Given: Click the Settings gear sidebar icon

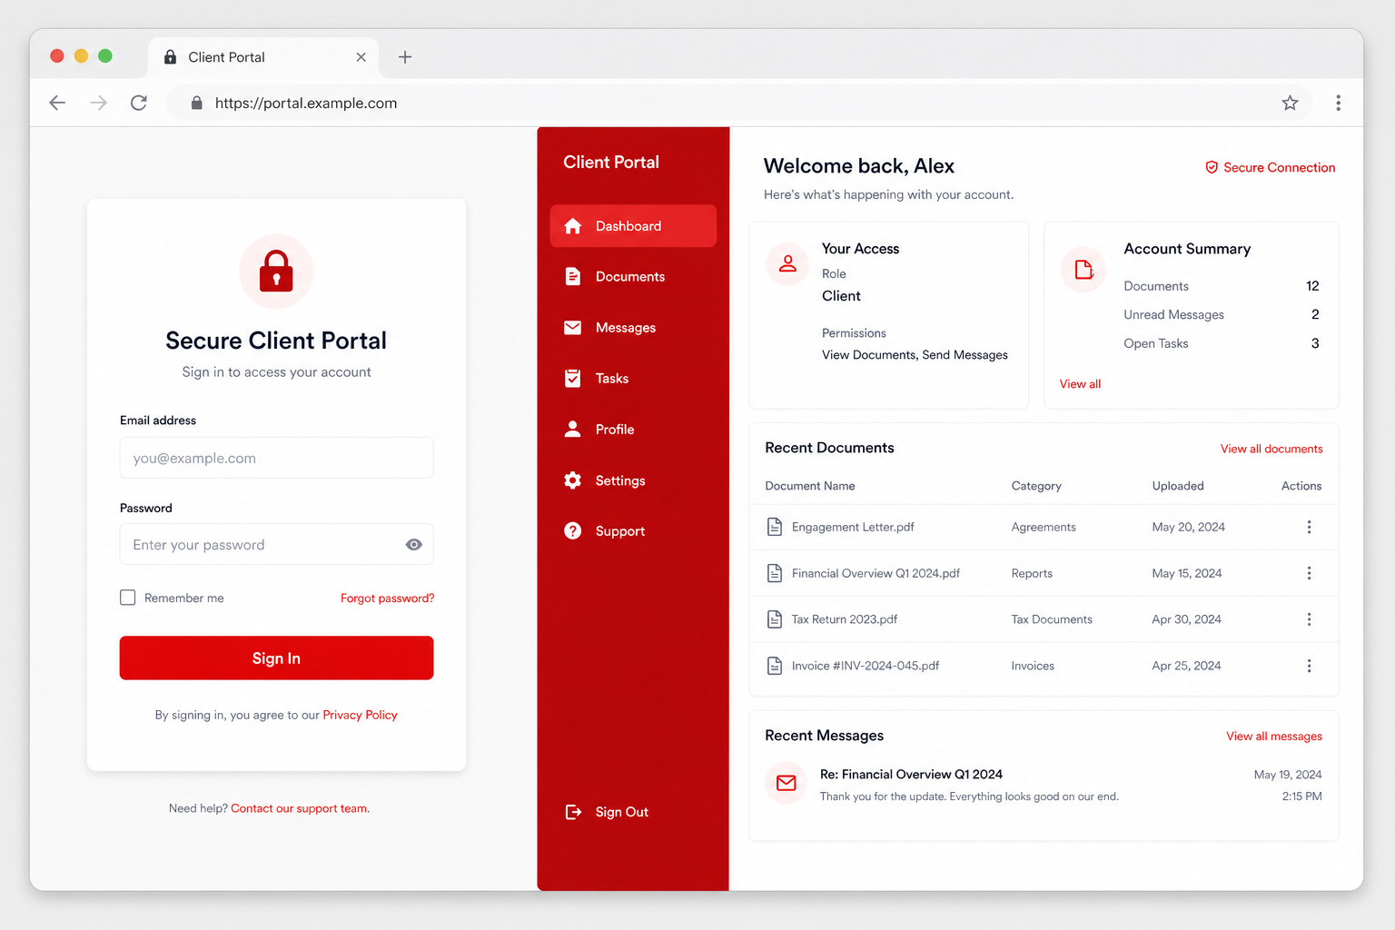Looking at the screenshot, I should [573, 480].
